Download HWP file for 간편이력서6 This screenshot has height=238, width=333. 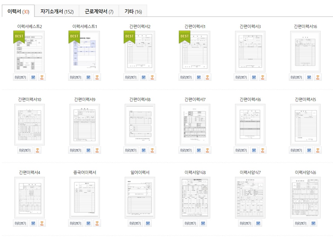pos(263,150)
